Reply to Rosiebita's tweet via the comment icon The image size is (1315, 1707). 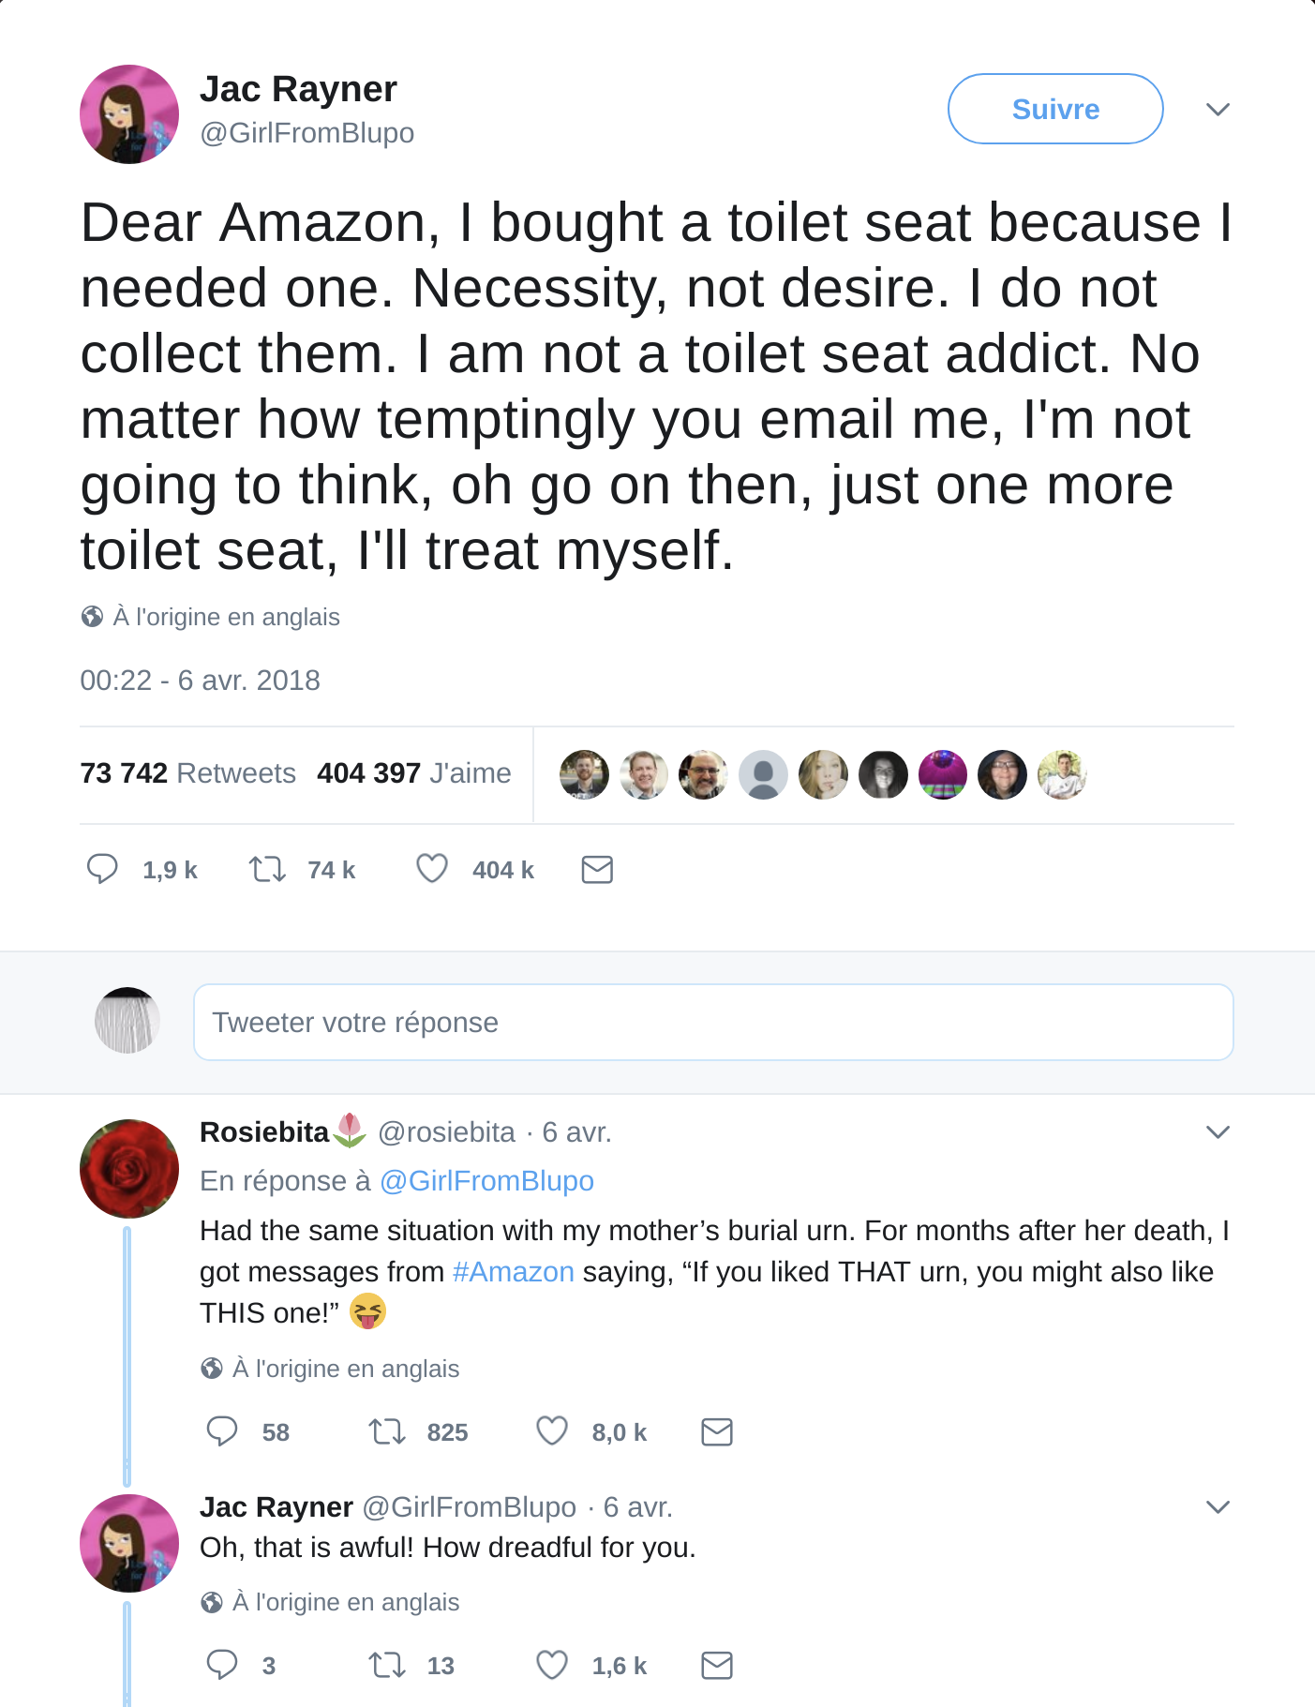[x=222, y=1431]
